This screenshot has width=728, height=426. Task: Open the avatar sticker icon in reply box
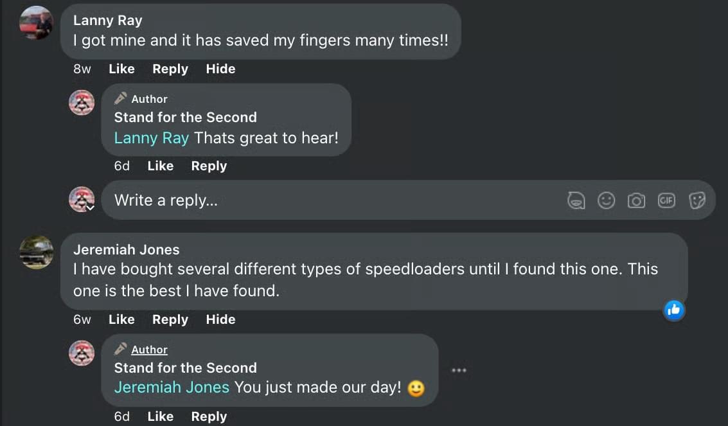tap(576, 200)
